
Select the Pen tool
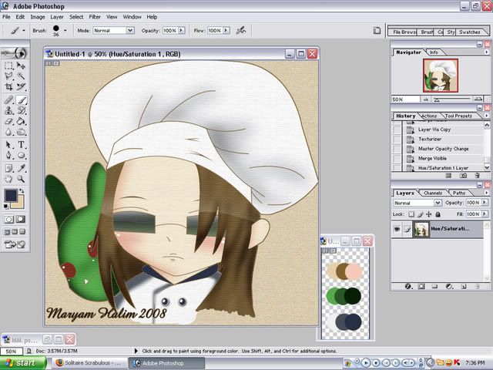point(8,155)
